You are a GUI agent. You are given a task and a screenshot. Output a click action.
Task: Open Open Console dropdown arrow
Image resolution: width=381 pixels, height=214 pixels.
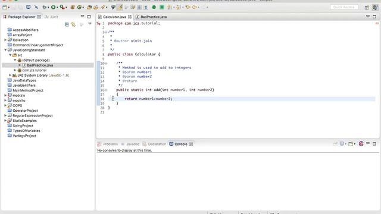(x=355, y=144)
